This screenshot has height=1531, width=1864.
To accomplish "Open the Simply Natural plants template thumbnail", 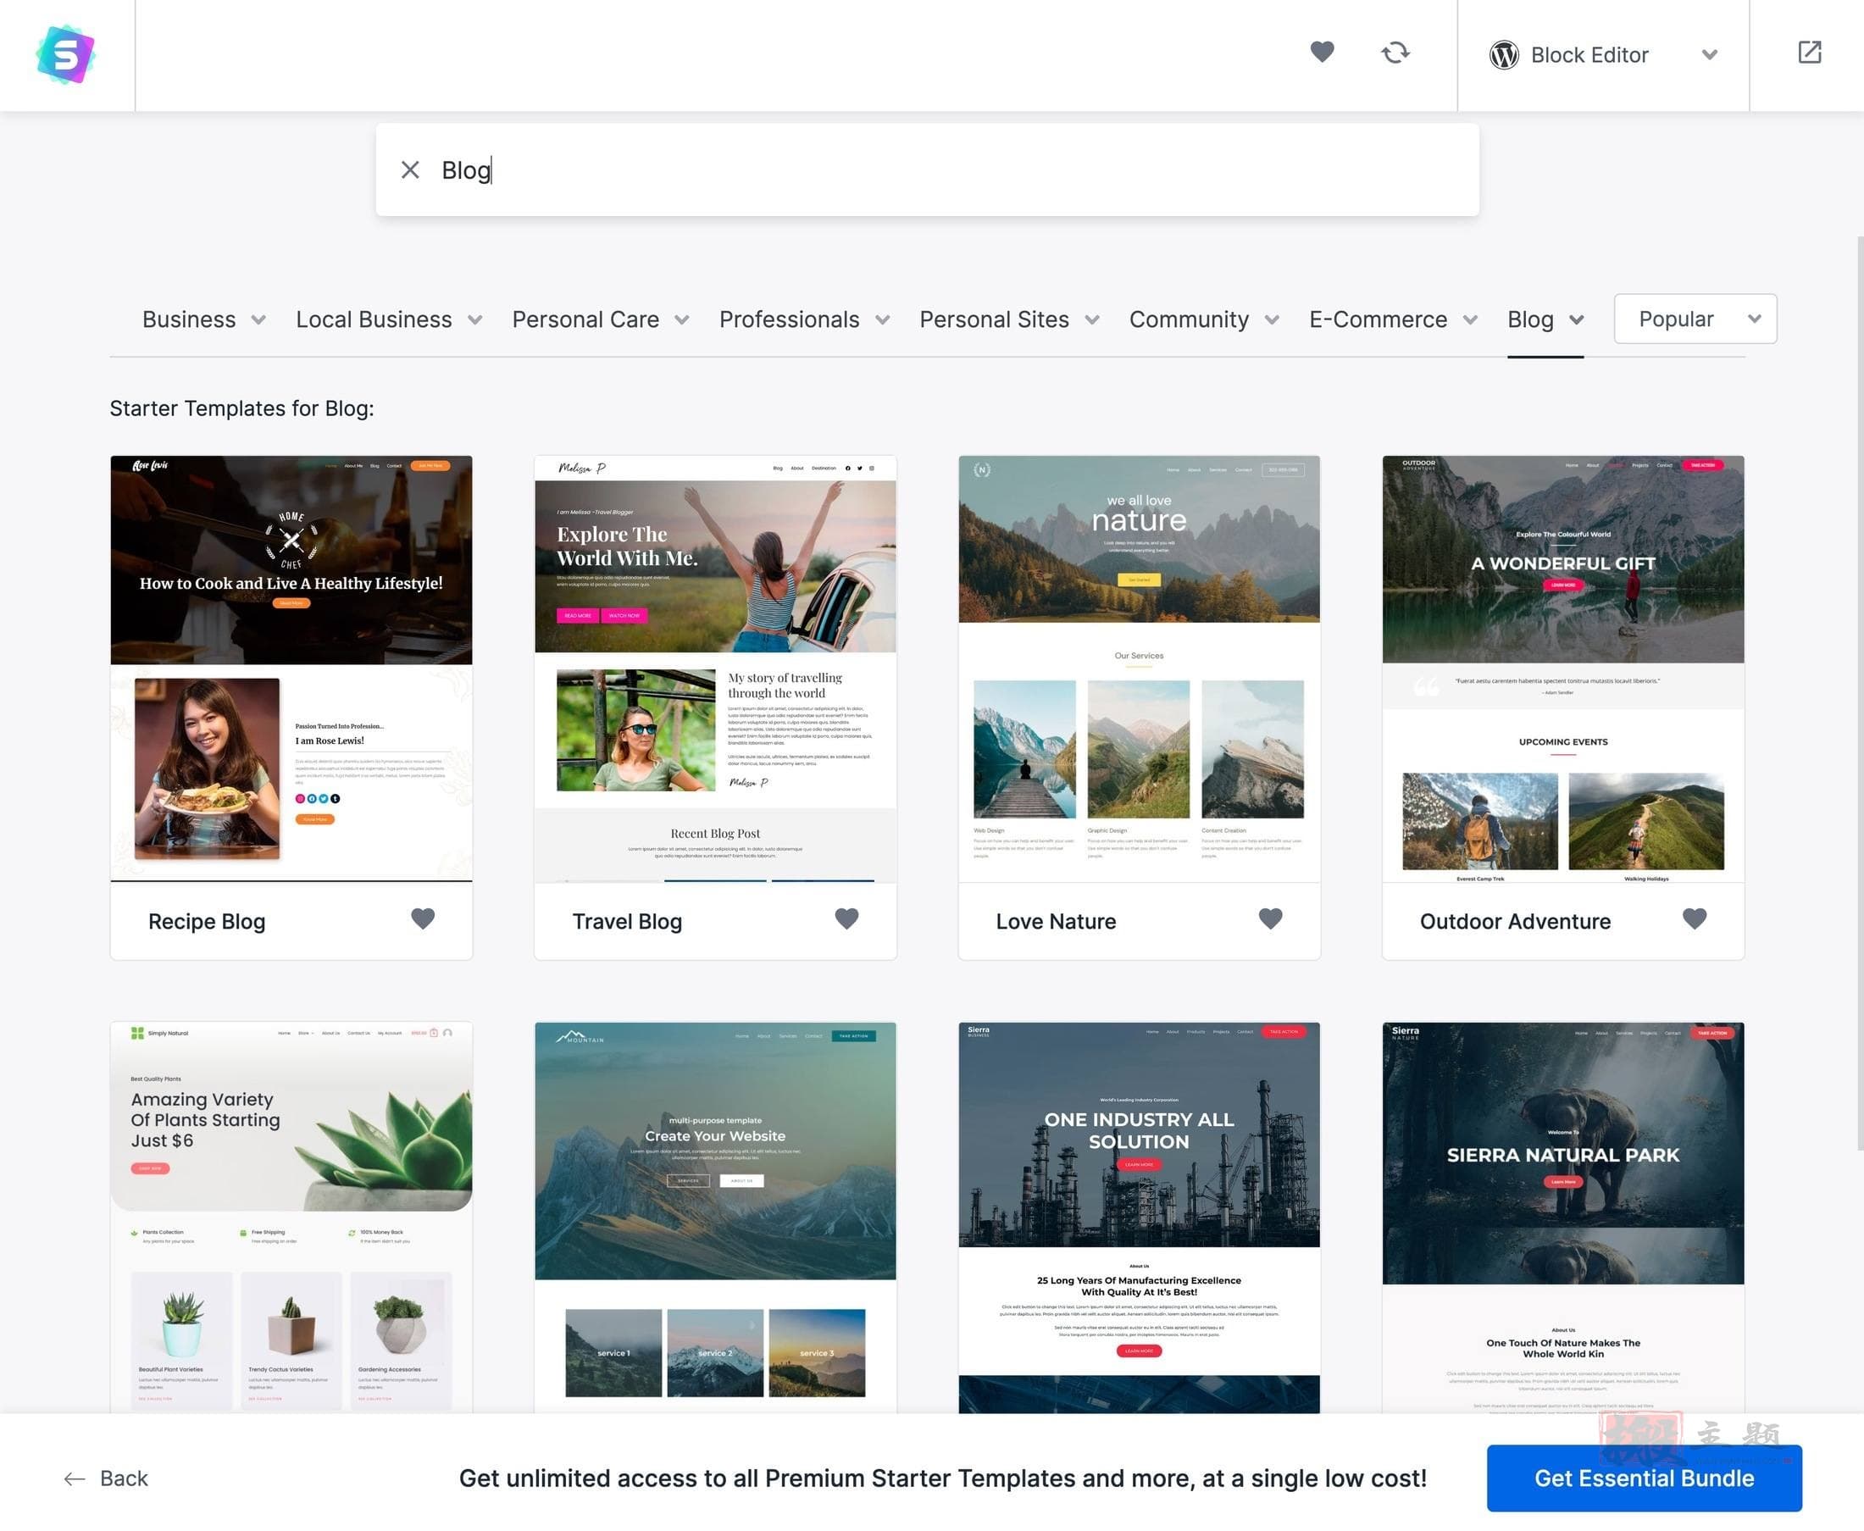I will (291, 1217).
